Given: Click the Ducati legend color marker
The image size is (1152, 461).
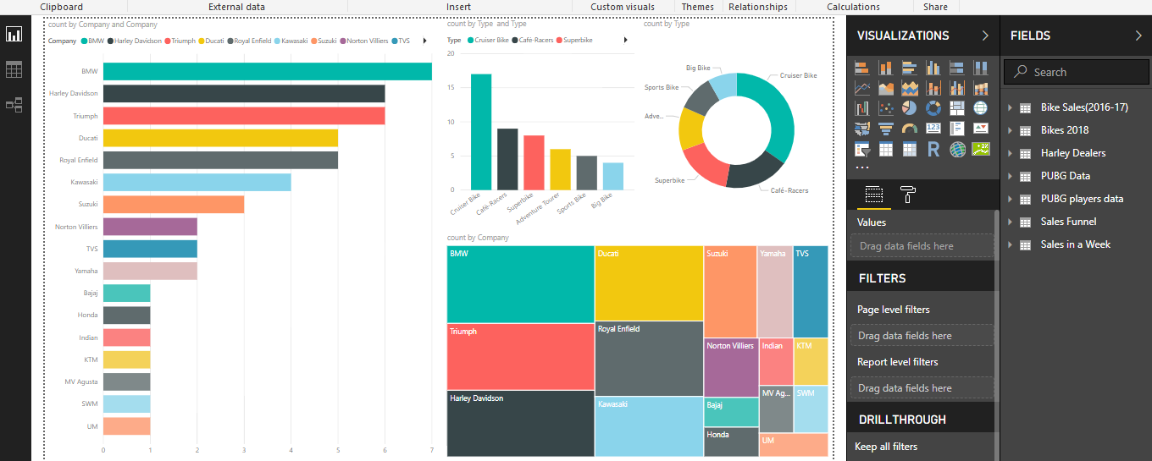Looking at the screenshot, I should click(x=201, y=41).
